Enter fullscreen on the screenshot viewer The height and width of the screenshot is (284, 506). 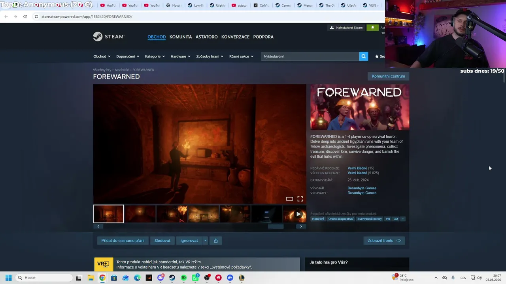tap(300, 199)
